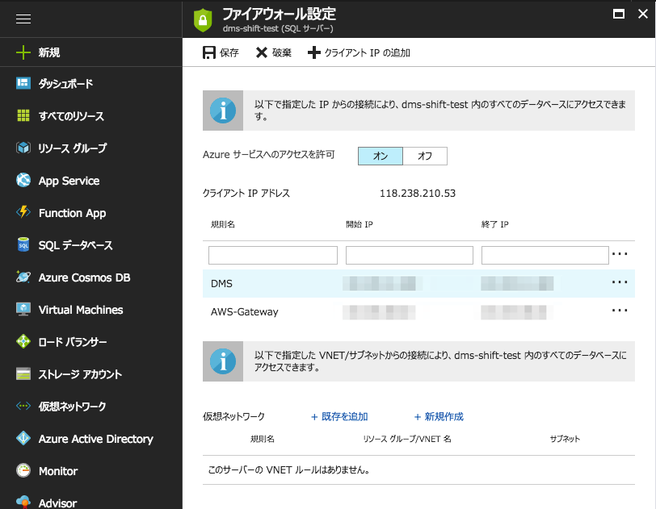The height and width of the screenshot is (509, 656).
Task: Select the ストレージ アカウント icon
Action: click(22, 374)
